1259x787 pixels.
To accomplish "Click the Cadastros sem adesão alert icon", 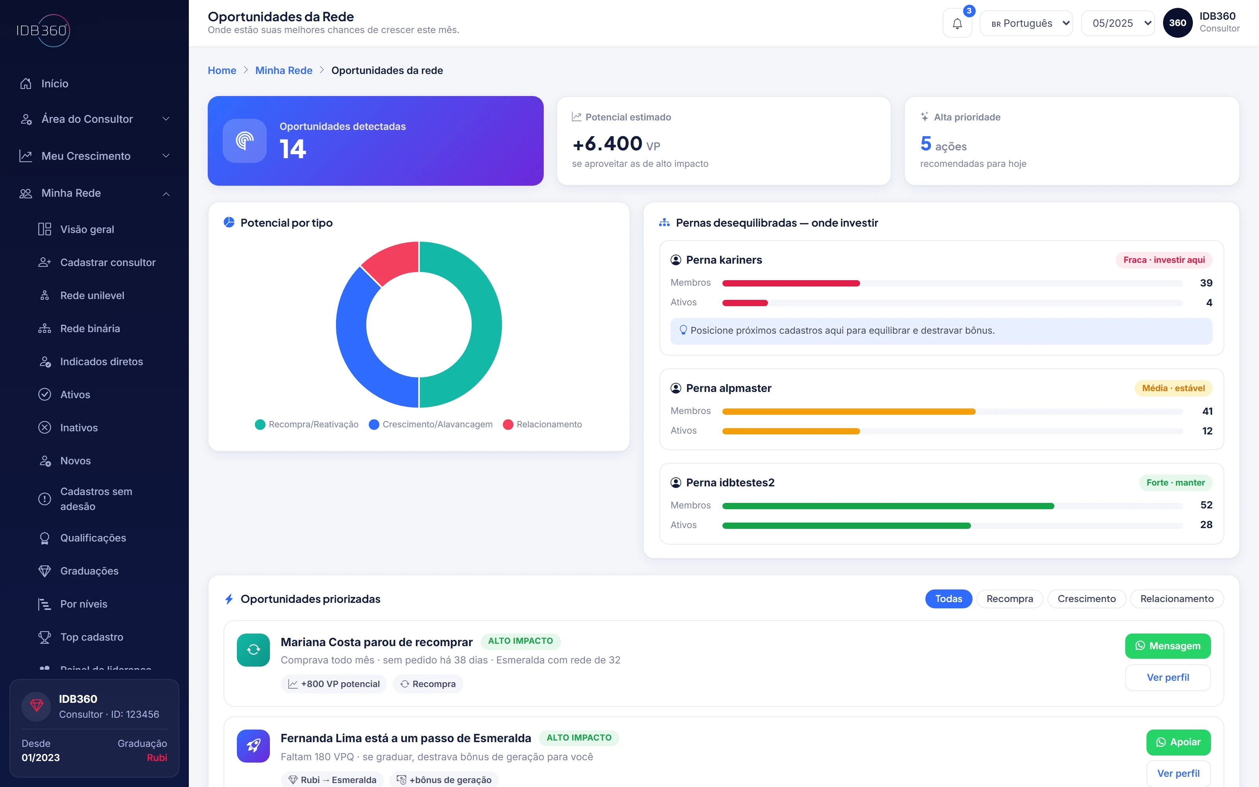I will coord(45,499).
